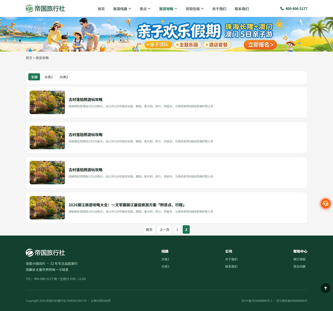Screen dimensions: 333x311
Task: Click the first article's autumn forest thumbnail
Action: (47, 102)
